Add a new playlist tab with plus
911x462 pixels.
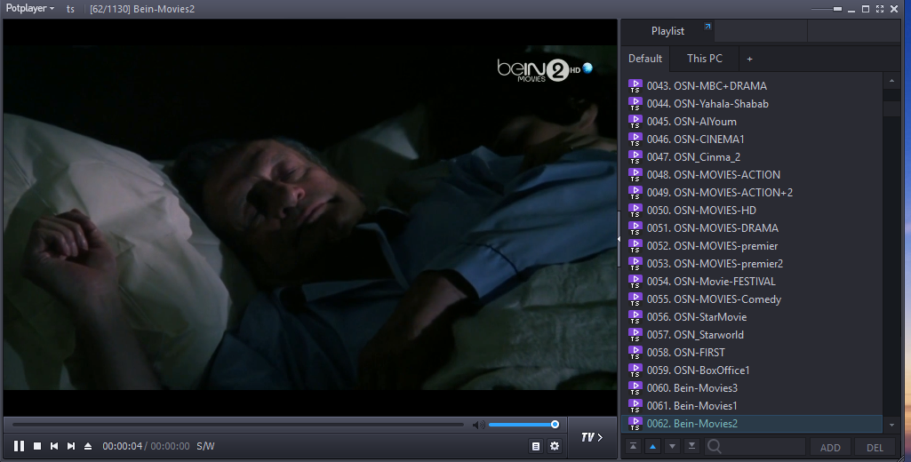(x=749, y=59)
